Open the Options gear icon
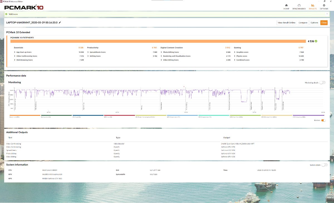Screen dimensions: 334x203 pos(324,6)
